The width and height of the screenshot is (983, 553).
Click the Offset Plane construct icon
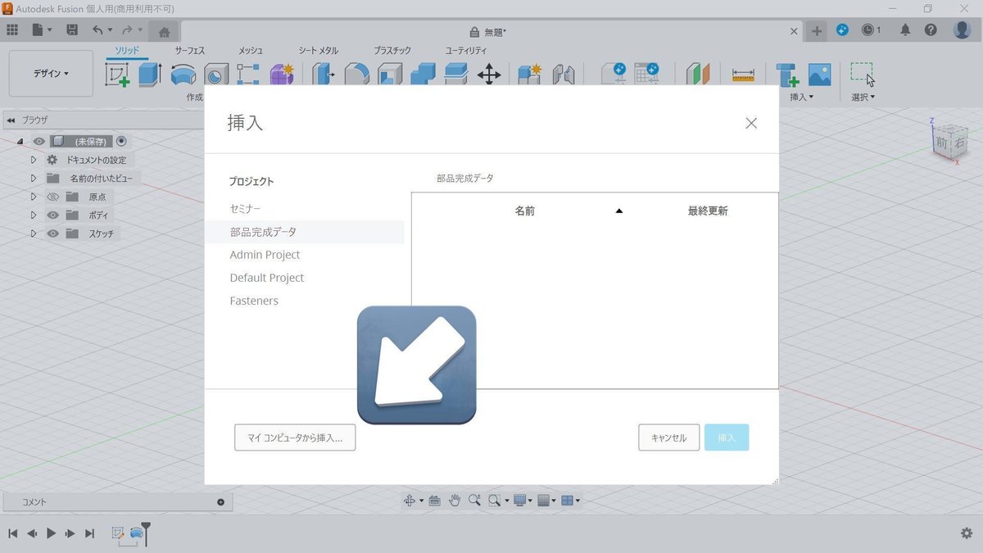[x=698, y=75]
